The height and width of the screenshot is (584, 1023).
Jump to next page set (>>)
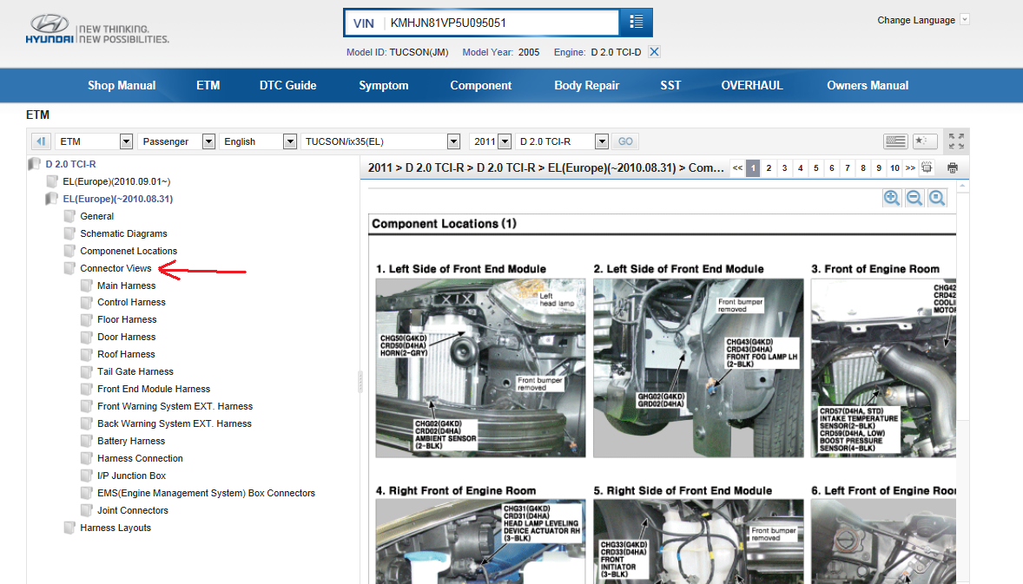(910, 168)
